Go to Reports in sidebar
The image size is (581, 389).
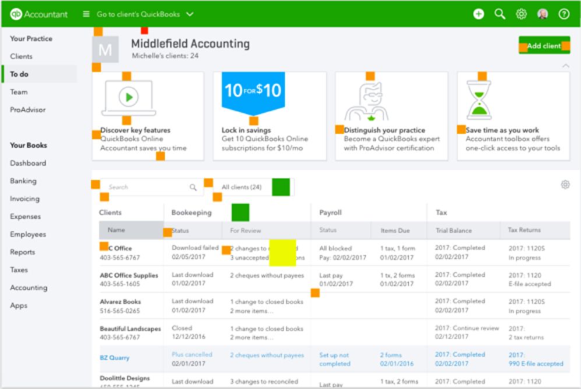(x=23, y=252)
